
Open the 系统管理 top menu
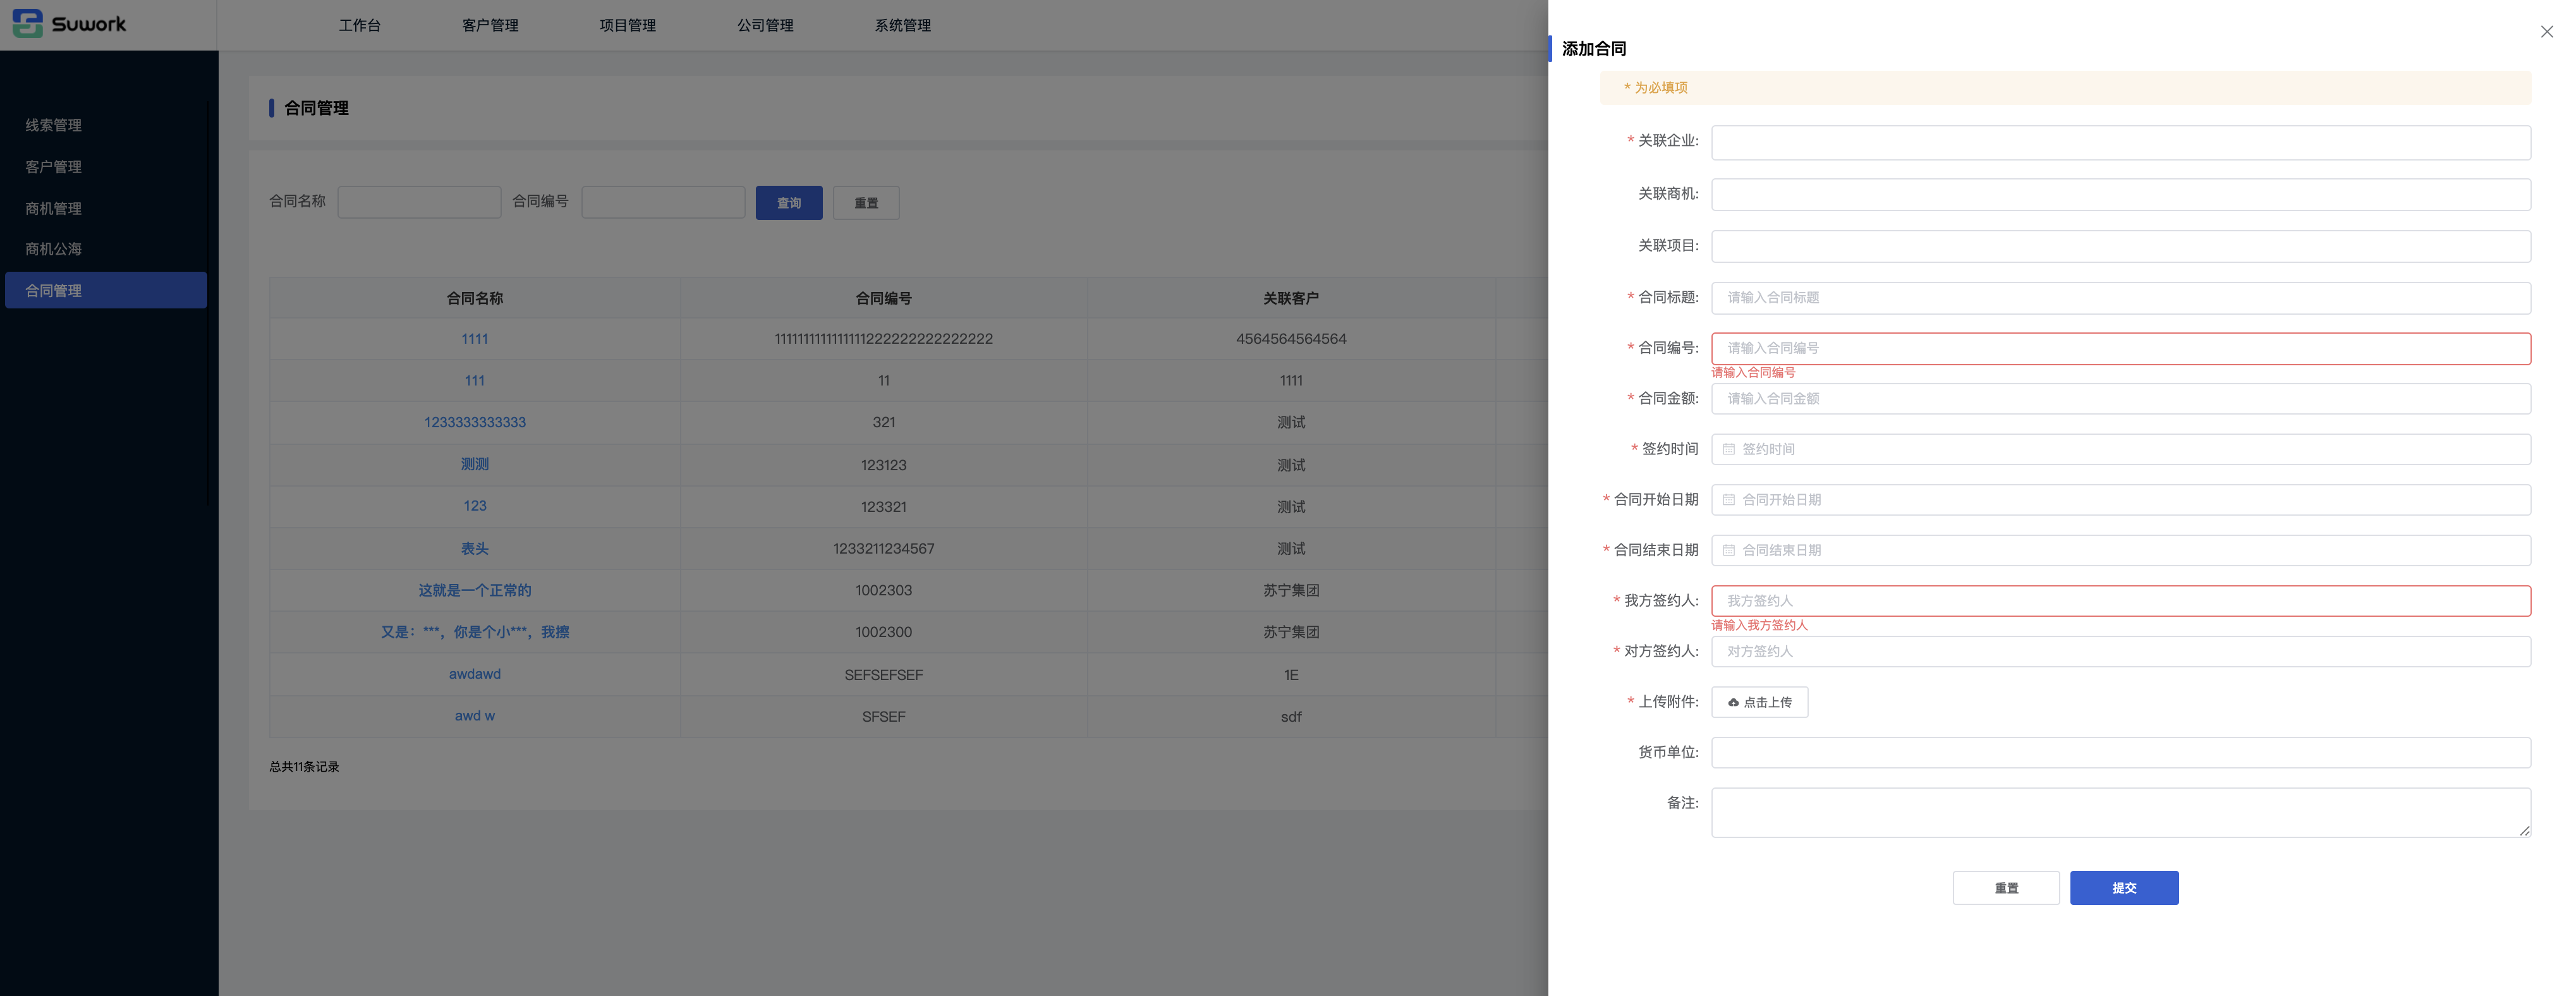903,25
